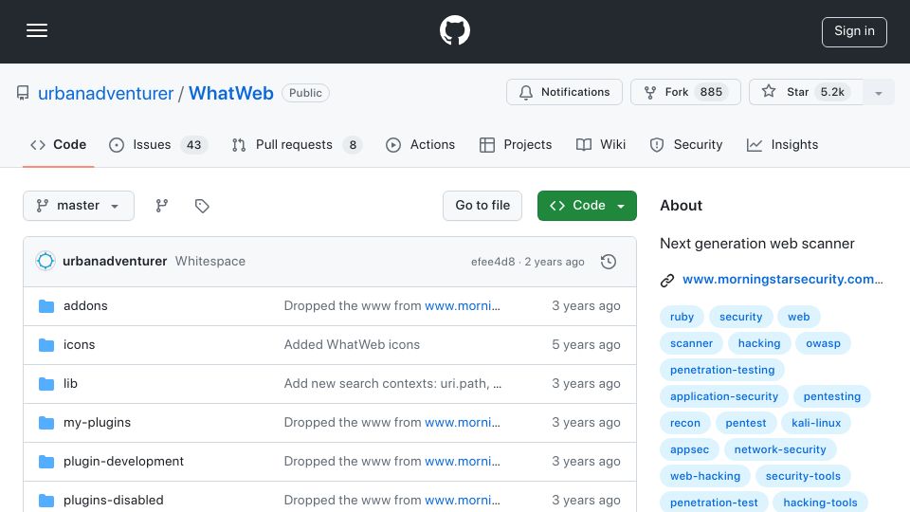Select the security-tools topic tag

click(x=803, y=477)
